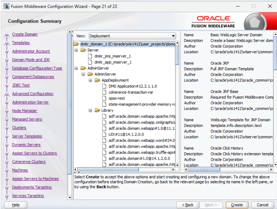The width and height of the screenshot is (277, 209).
Task: Go to Services Targeting
Action: point(28,196)
